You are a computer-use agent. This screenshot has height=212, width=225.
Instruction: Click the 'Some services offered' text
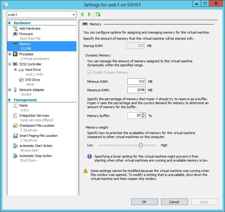point(37,120)
